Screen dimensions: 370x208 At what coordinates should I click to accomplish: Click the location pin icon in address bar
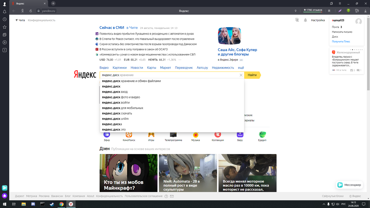point(296,11)
